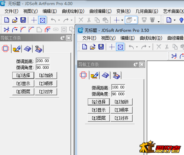Click fillet corner icon in 4.00 curve toolbar
This screenshot has width=184, height=155.
pos(23,30)
